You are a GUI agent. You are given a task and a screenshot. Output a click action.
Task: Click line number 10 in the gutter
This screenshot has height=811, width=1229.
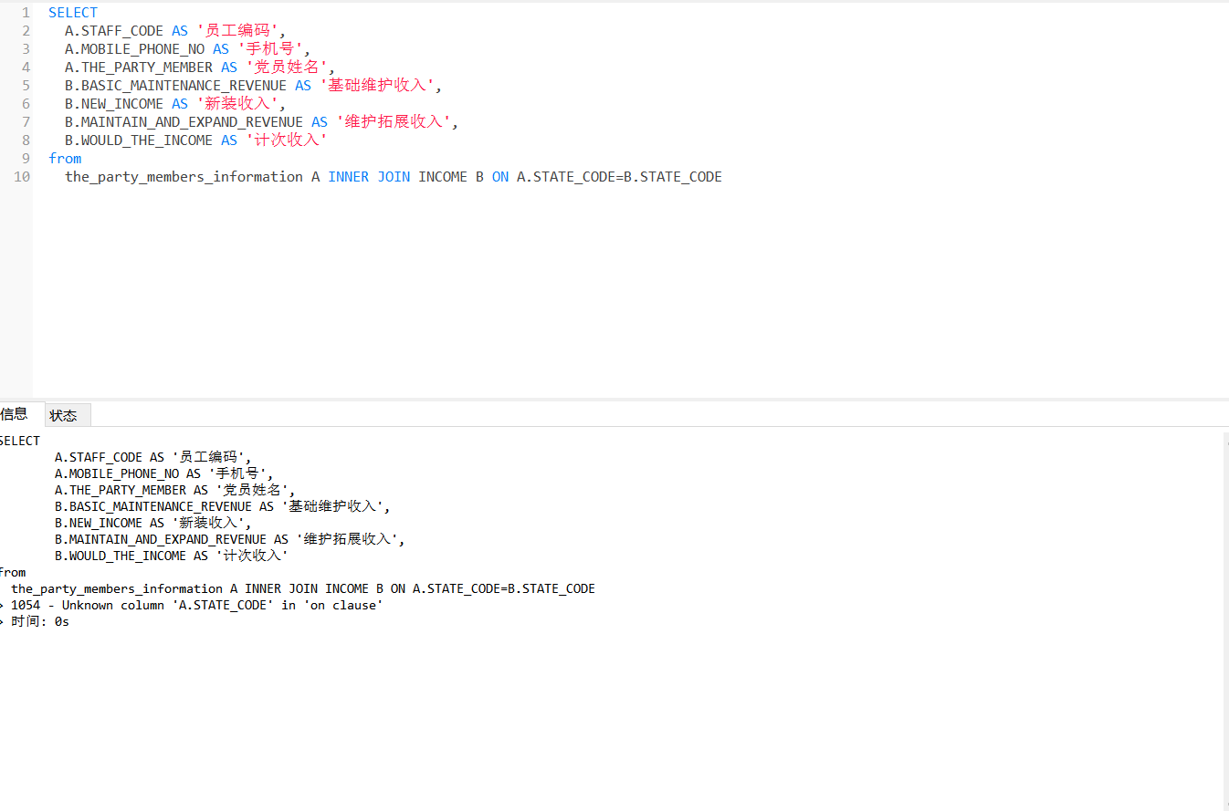point(22,177)
